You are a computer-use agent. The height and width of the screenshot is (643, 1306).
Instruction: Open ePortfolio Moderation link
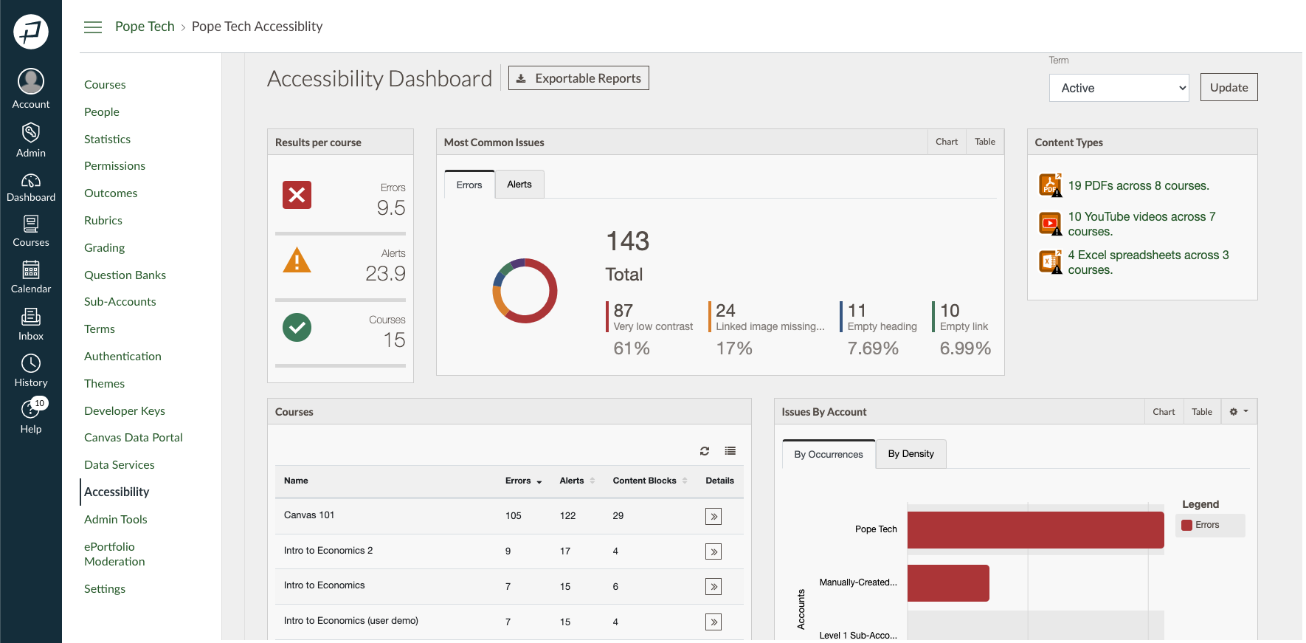114,554
